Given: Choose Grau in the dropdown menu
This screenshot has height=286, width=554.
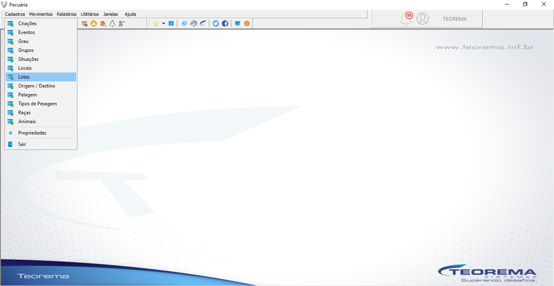Looking at the screenshot, I should pyautogui.click(x=41, y=41).
